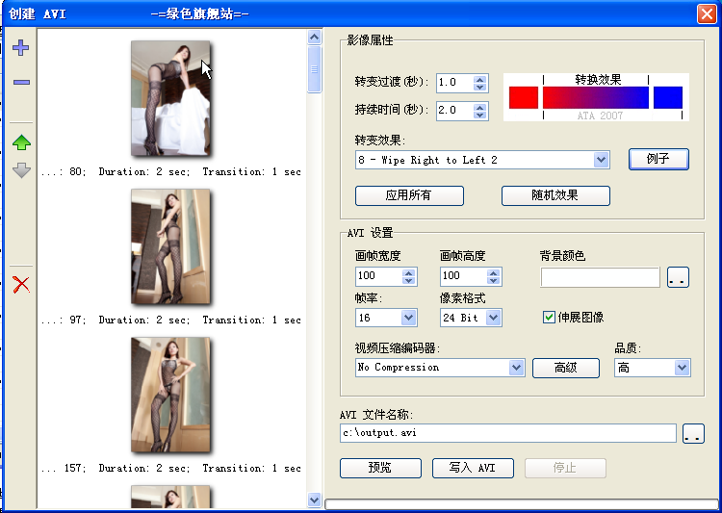This screenshot has width=722, height=513.
Task: Click the image list scrollbar thumb
Action: tap(315, 69)
